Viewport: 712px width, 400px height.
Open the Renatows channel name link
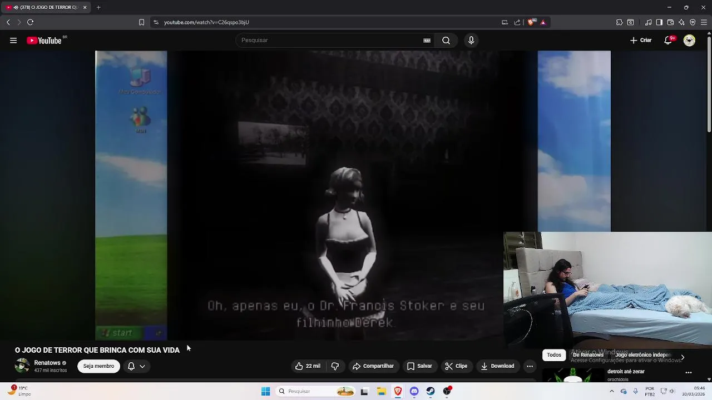(47, 363)
